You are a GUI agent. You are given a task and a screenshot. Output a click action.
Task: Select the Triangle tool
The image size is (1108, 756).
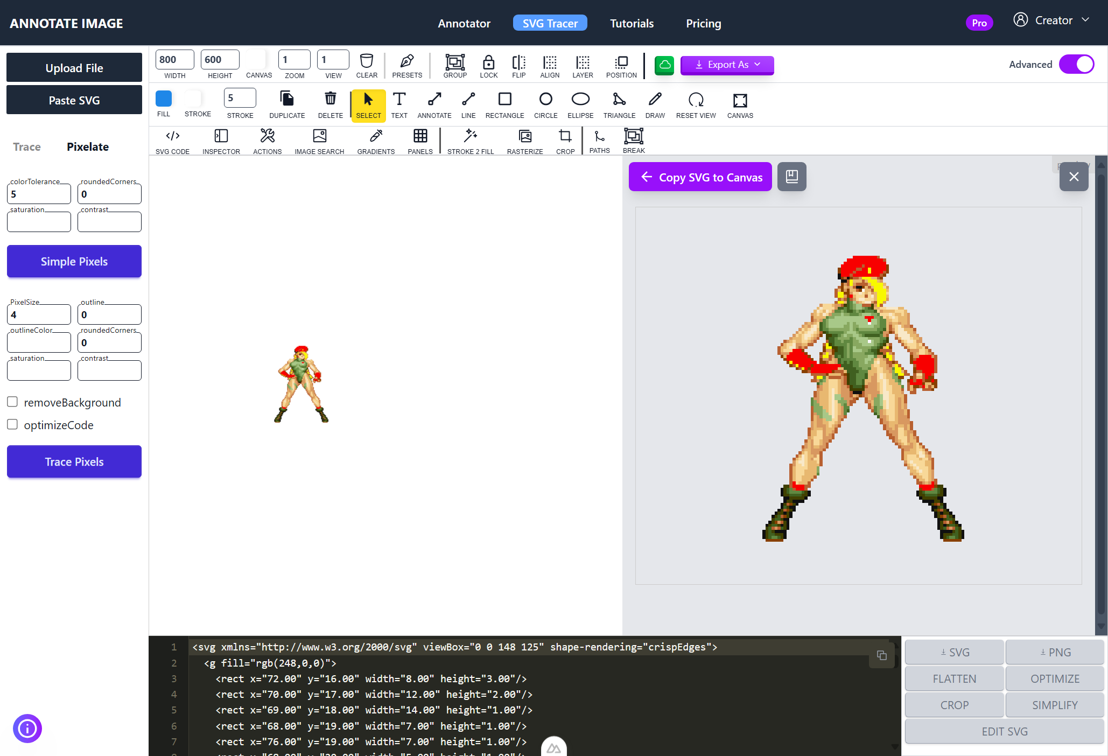click(619, 99)
